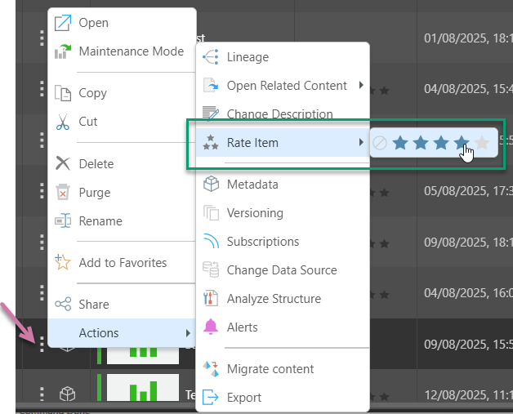This screenshot has height=414, width=513.
Task: Click the Add to Favorites star icon
Action: coord(63,263)
